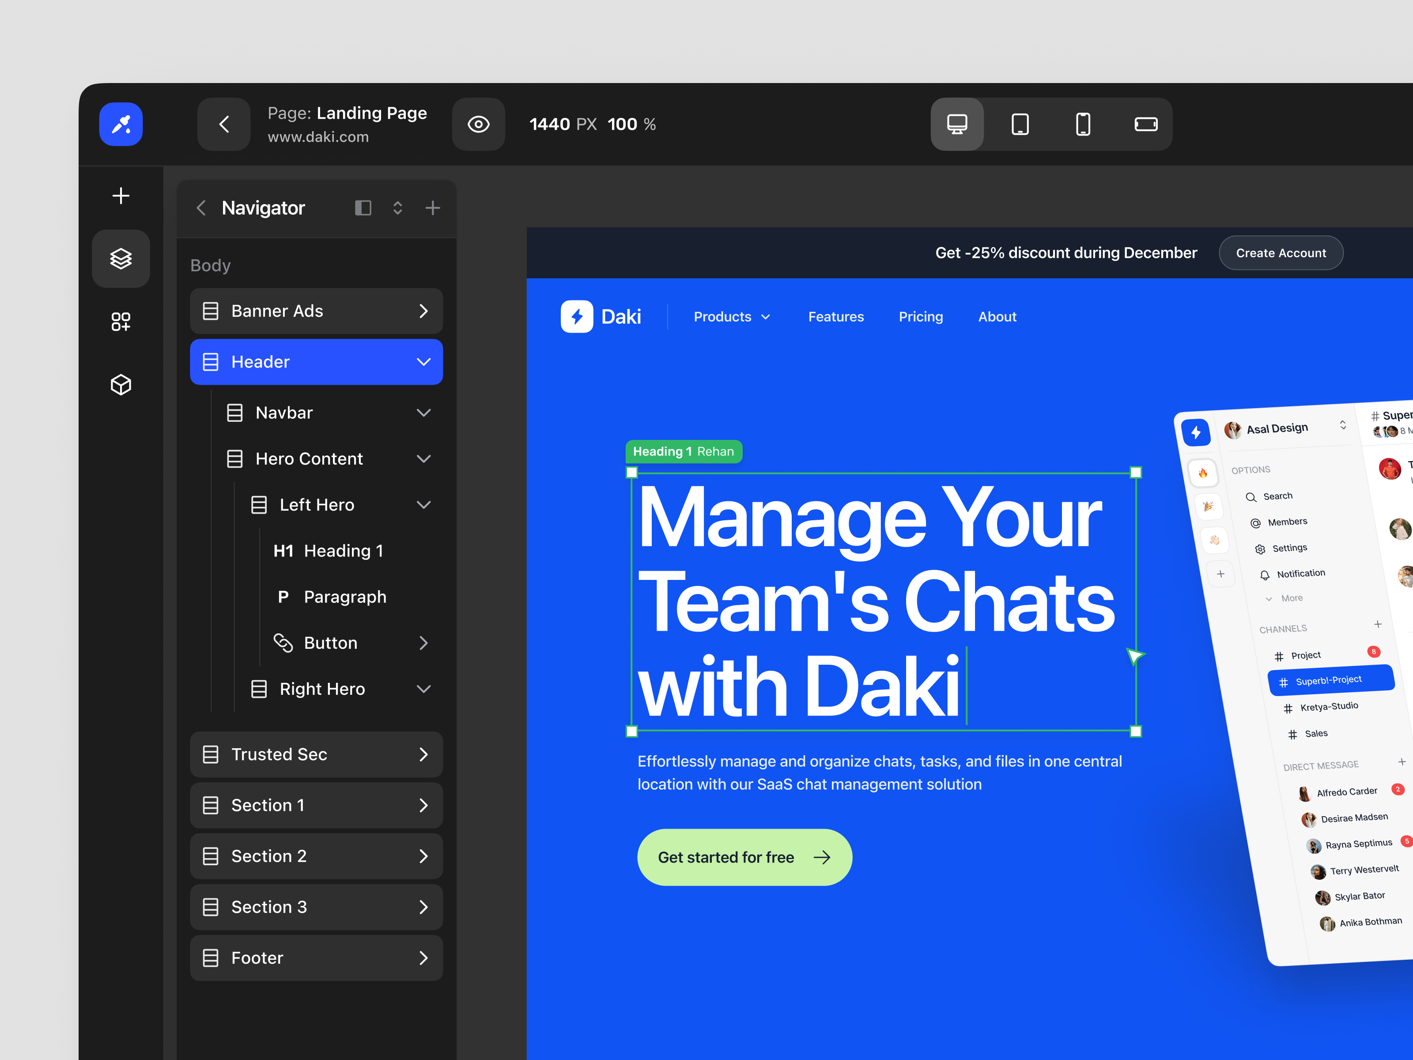The width and height of the screenshot is (1413, 1060).
Task: Switch to landscape phone viewport
Action: click(1146, 124)
